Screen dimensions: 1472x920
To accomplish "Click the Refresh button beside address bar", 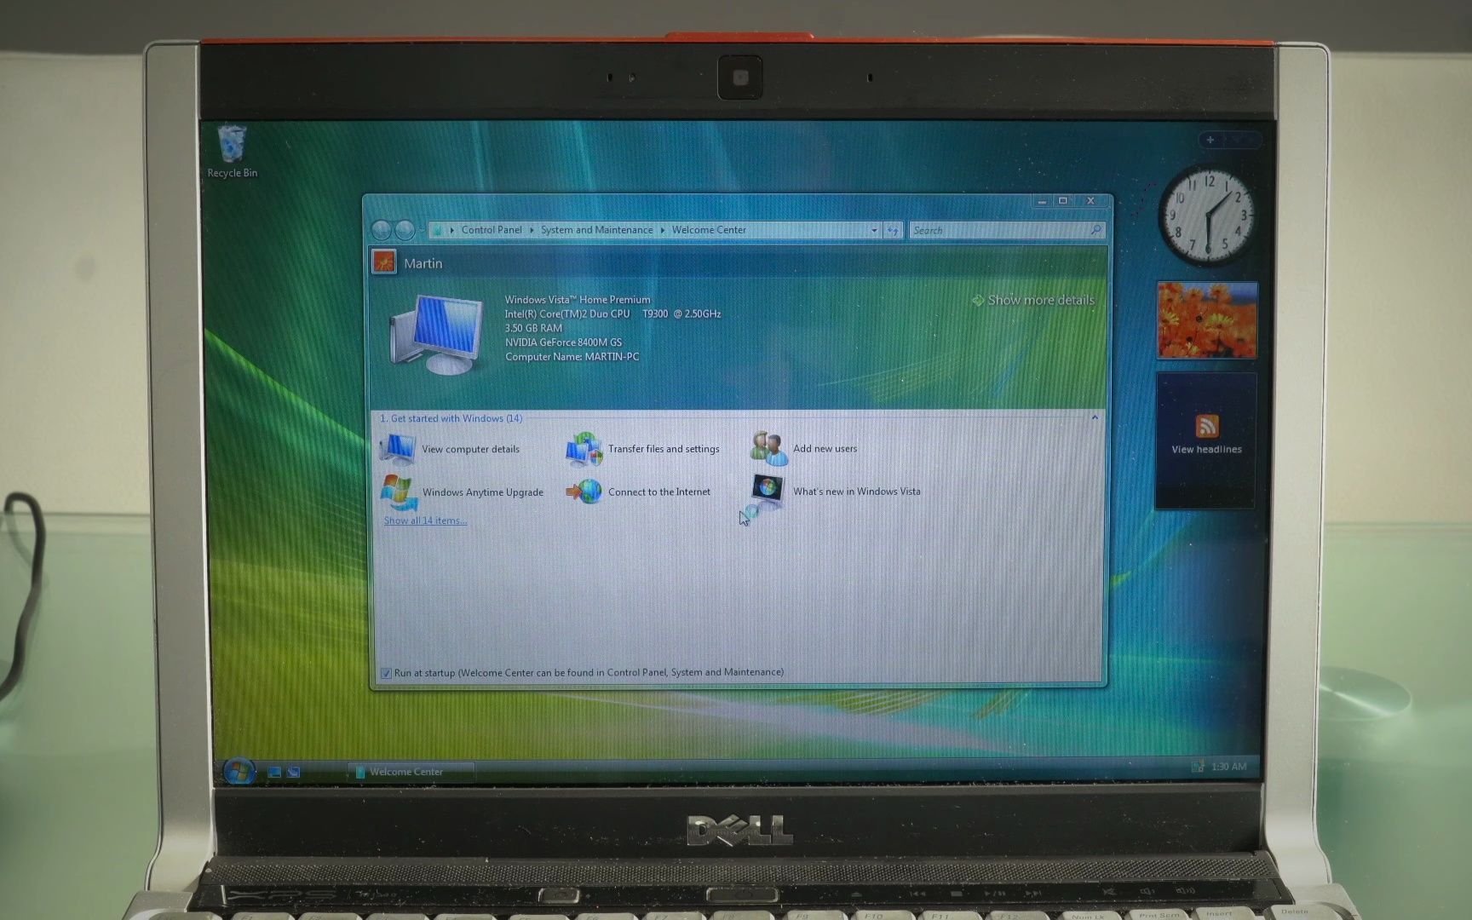I will tap(892, 230).
